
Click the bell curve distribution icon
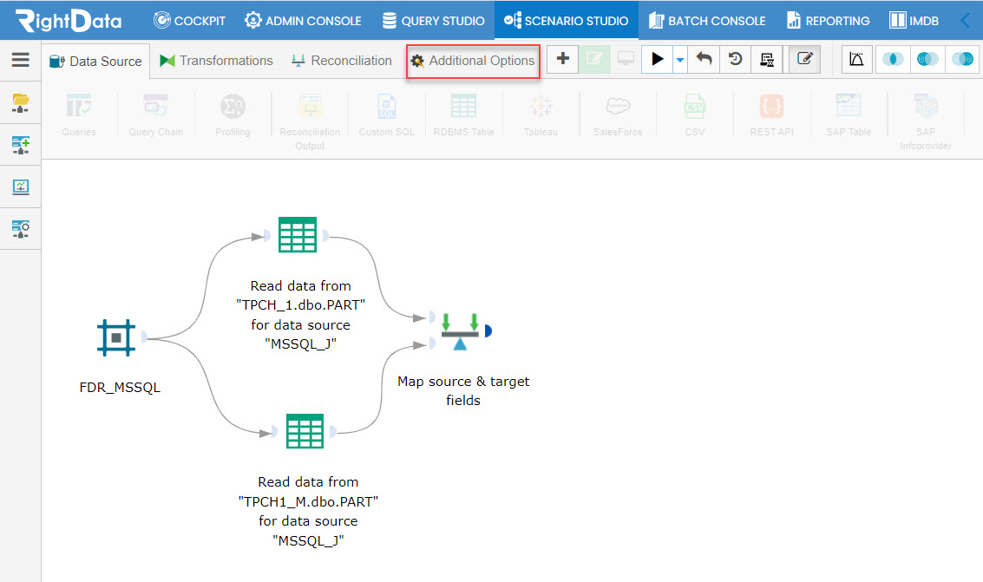click(856, 59)
